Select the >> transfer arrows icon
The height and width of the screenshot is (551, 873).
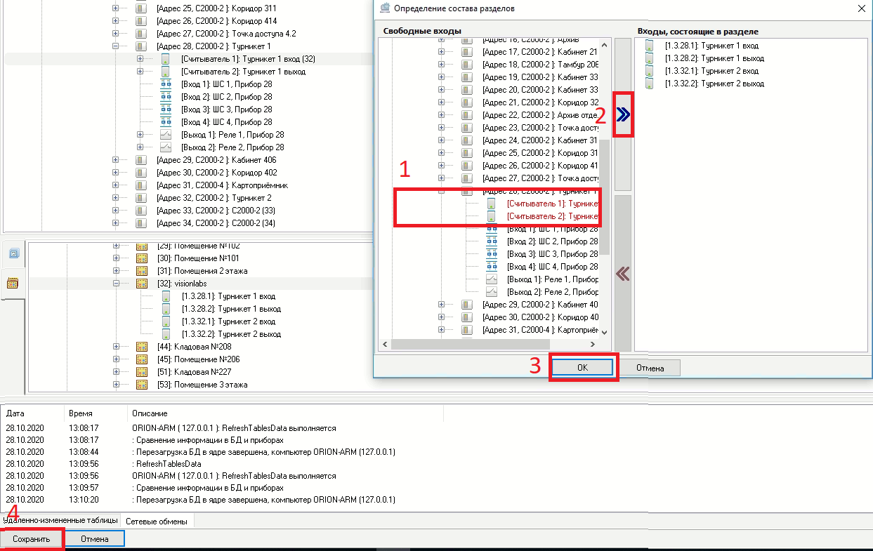[622, 114]
